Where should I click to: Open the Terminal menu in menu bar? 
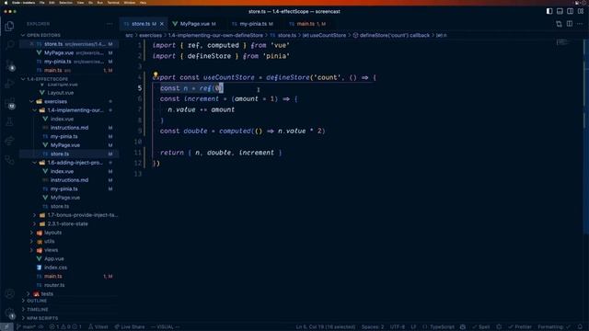point(113,3)
